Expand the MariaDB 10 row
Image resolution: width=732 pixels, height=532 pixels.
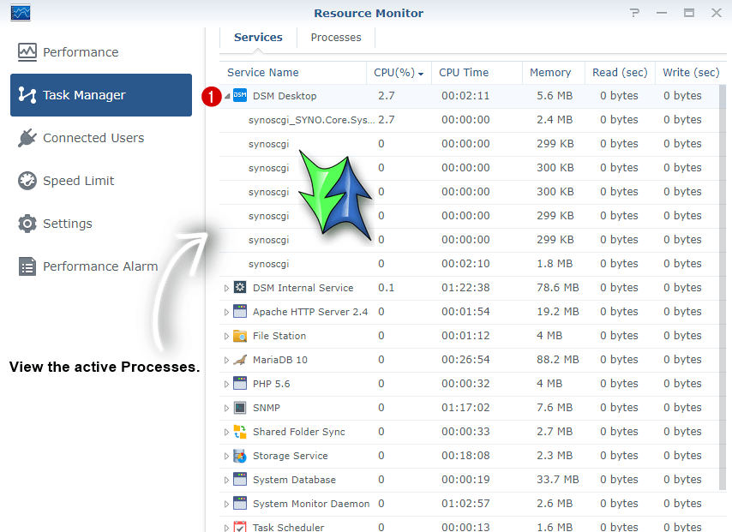pos(226,360)
